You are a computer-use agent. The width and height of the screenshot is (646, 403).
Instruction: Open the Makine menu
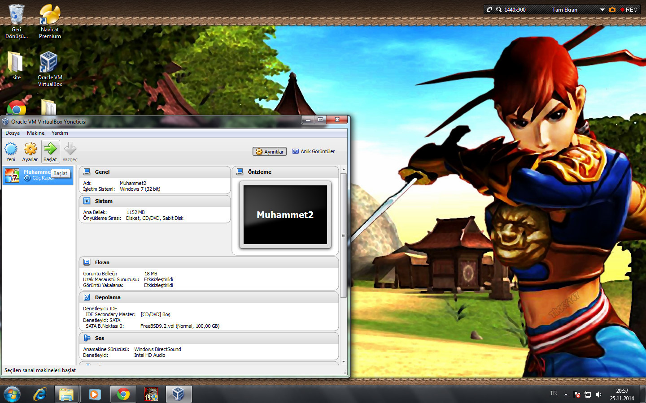[x=35, y=133]
